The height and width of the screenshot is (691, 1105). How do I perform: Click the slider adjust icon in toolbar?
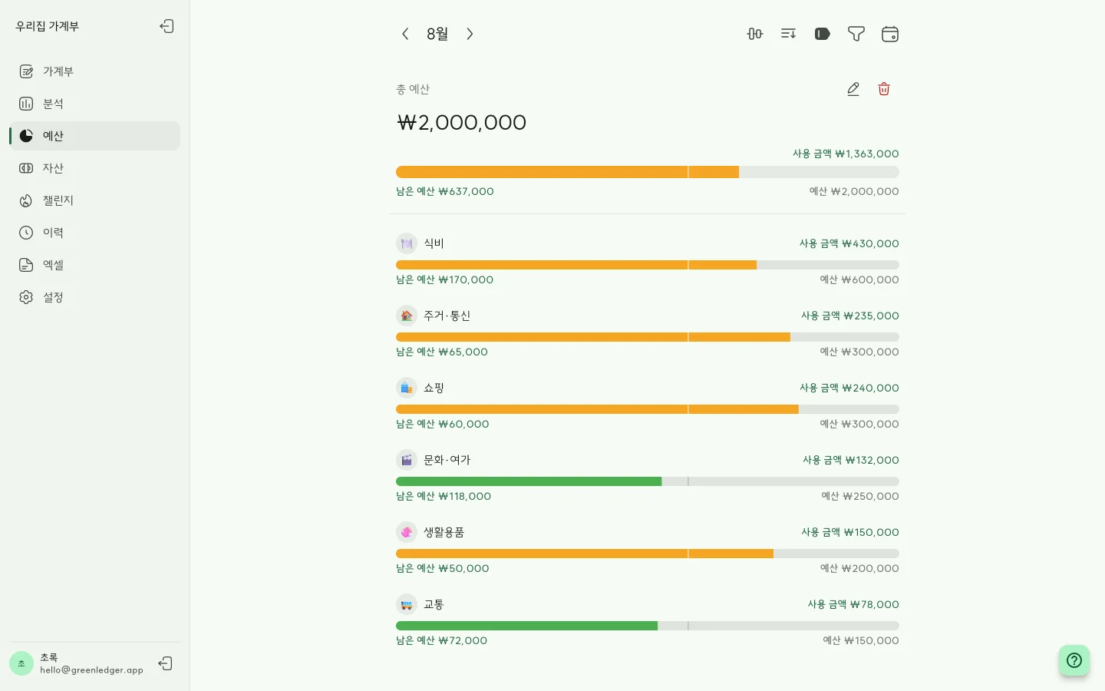[755, 34]
